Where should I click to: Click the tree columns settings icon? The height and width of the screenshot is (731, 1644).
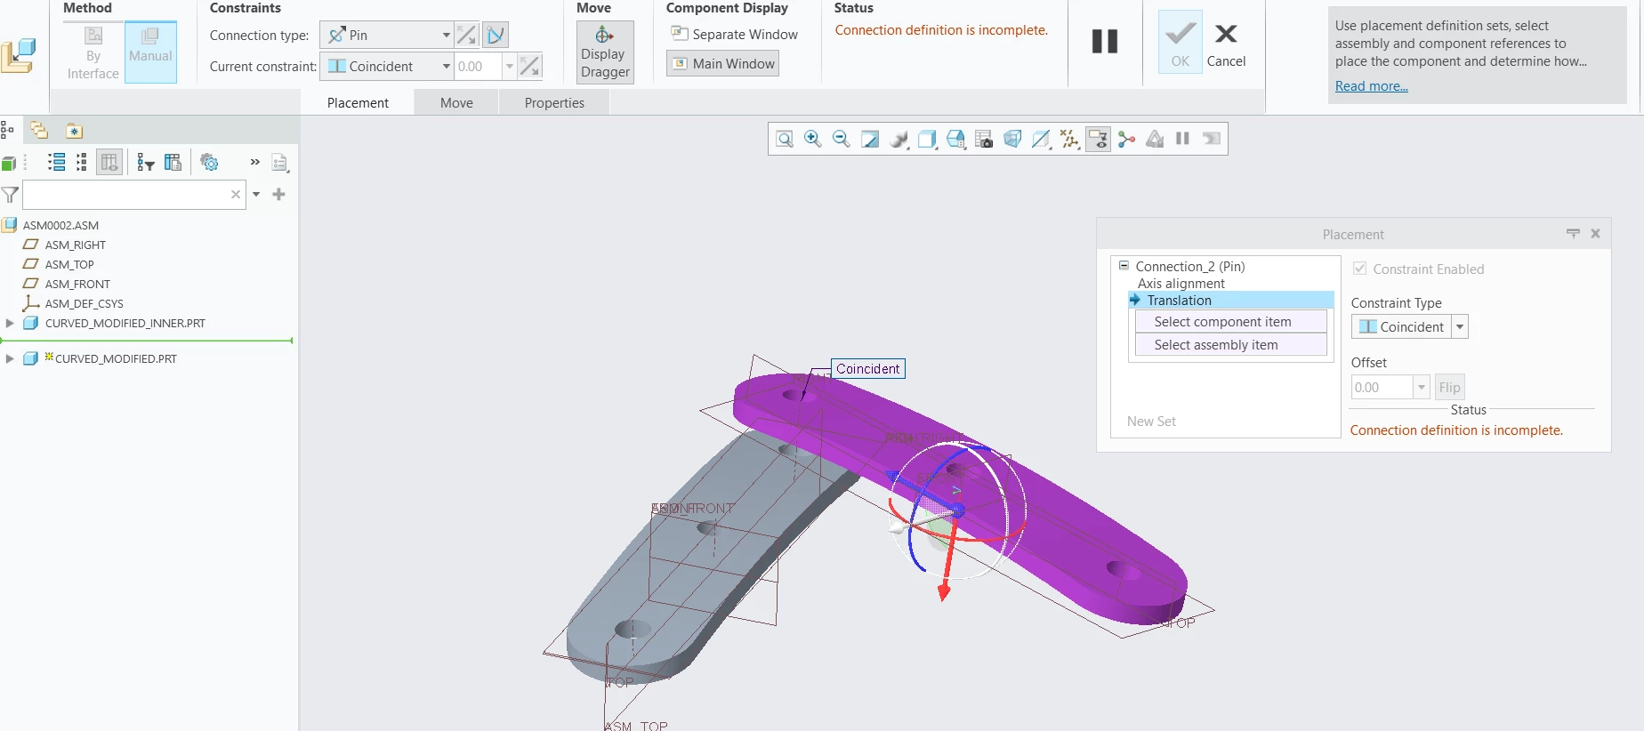click(x=173, y=162)
